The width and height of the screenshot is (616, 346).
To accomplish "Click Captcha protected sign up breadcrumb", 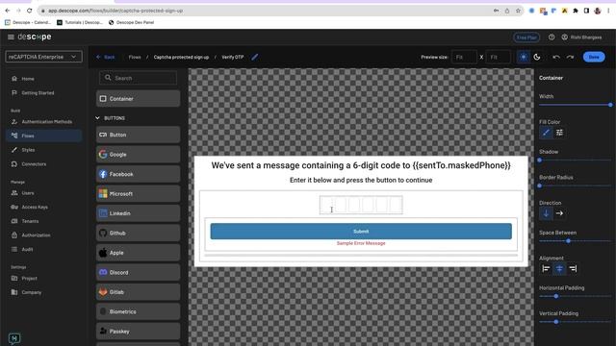I will point(181,58).
